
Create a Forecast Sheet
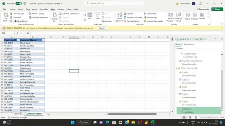(179, 17)
